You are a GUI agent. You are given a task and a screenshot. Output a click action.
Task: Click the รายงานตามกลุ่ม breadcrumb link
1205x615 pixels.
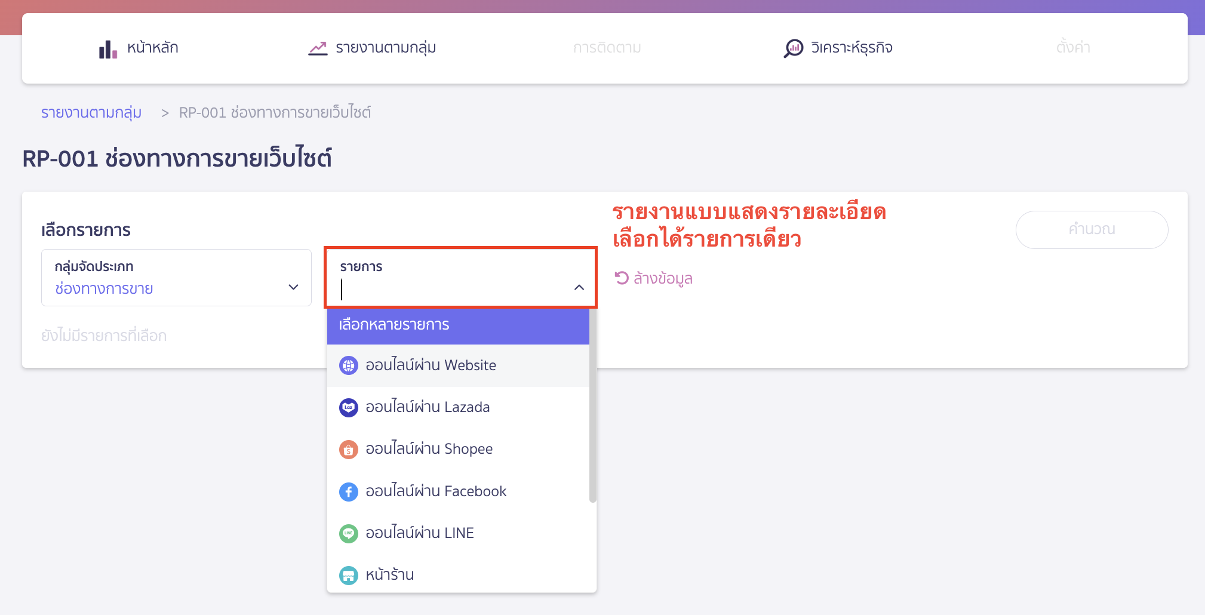click(x=91, y=112)
